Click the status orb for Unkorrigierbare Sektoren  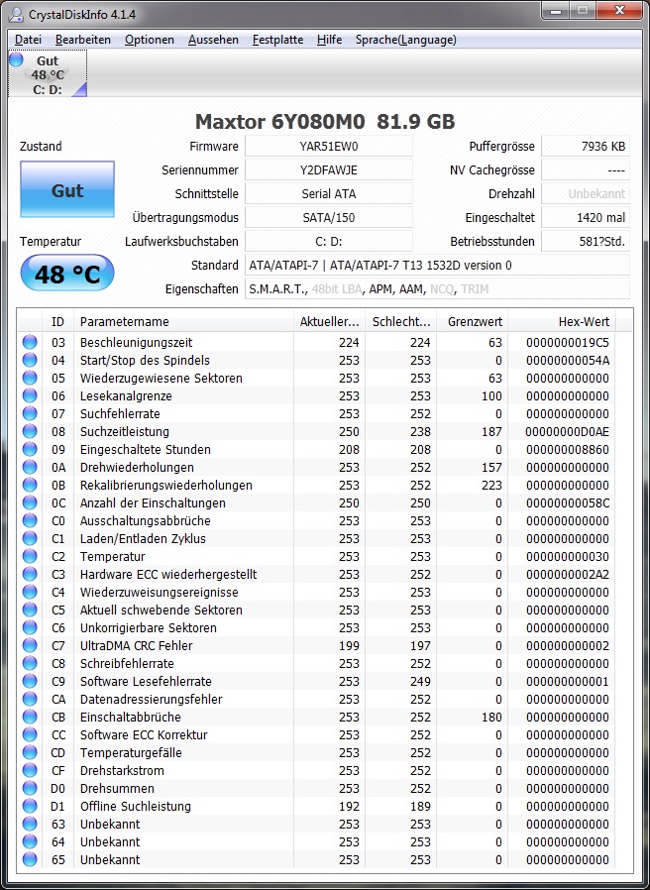point(30,628)
